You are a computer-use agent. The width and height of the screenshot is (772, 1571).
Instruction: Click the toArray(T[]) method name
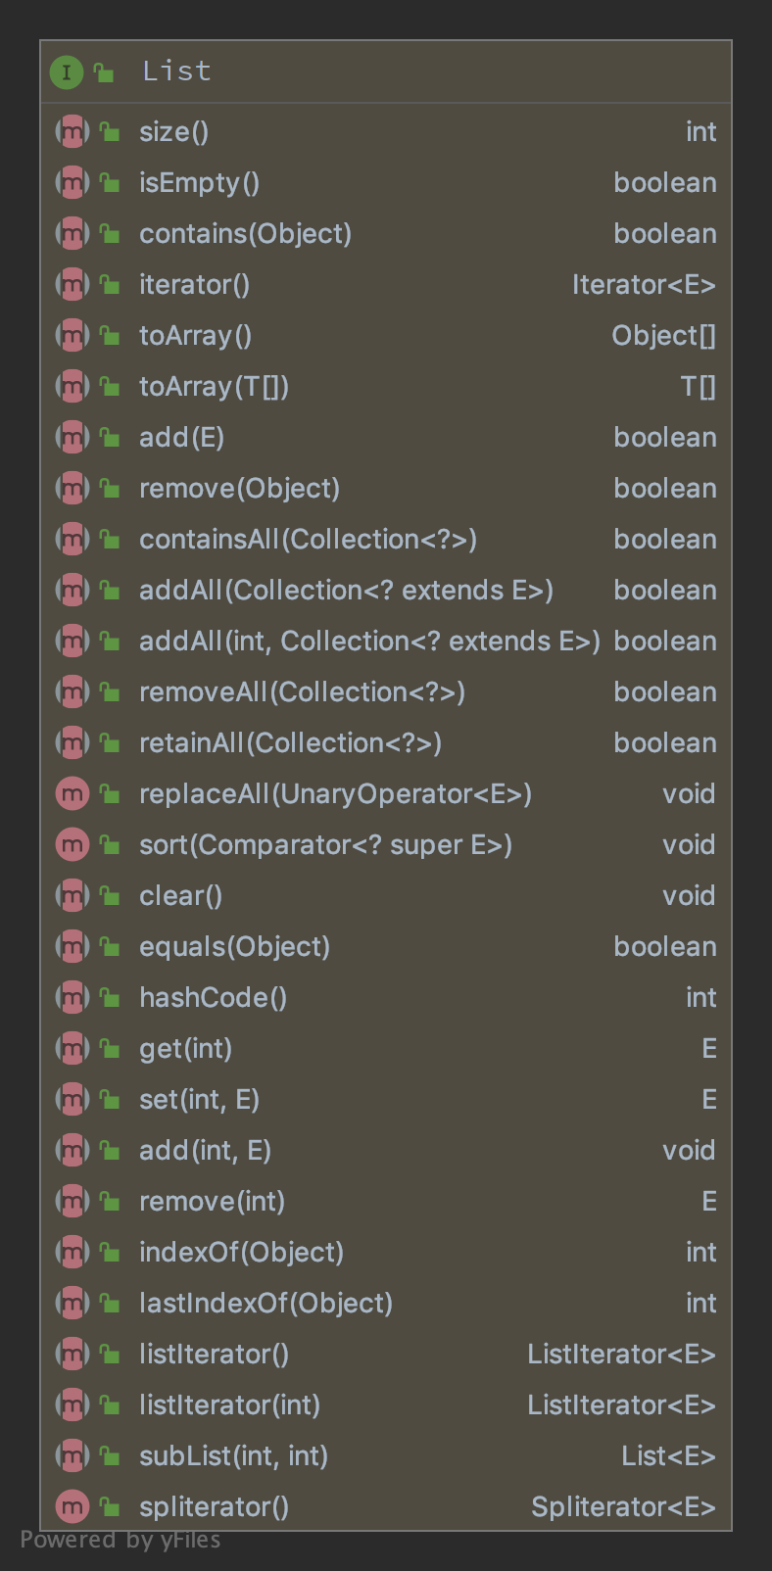point(214,386)
